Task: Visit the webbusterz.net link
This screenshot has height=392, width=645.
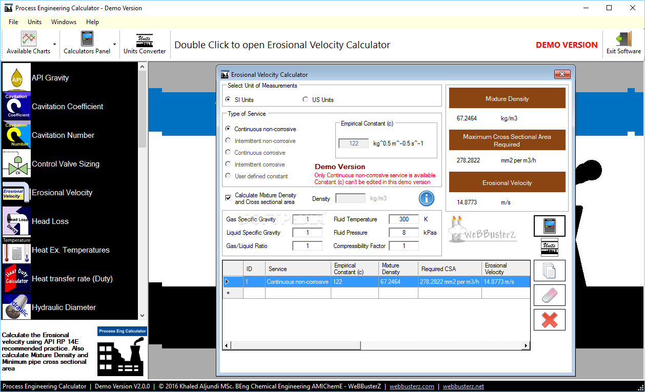Action: (463, 386)
